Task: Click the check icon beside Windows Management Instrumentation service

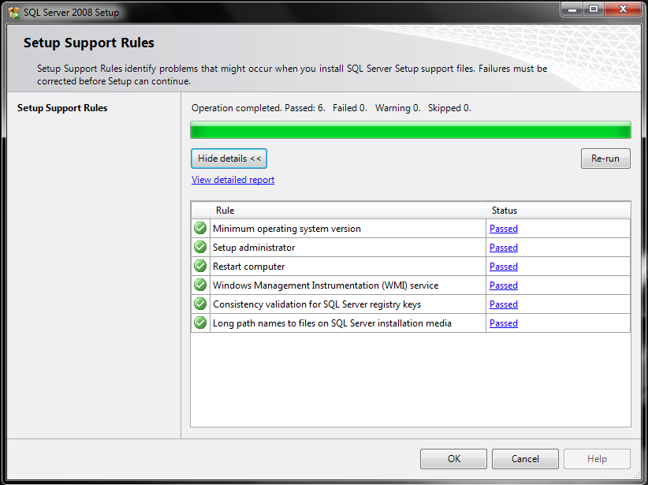Action: point(199,285)
